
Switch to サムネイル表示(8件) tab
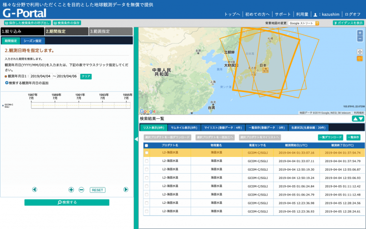tap(184, 127)
